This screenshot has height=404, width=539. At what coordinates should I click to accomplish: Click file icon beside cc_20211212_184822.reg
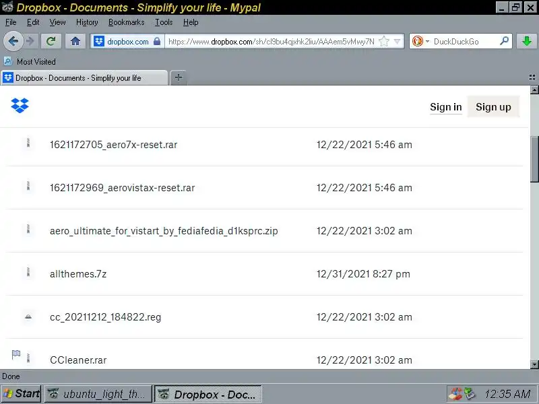click(28, 316)
